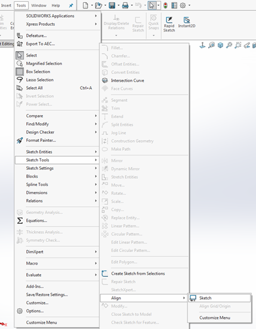Open Sketch Settings submenu
Viewport: 256px width, 329px height.
(57, 168)
